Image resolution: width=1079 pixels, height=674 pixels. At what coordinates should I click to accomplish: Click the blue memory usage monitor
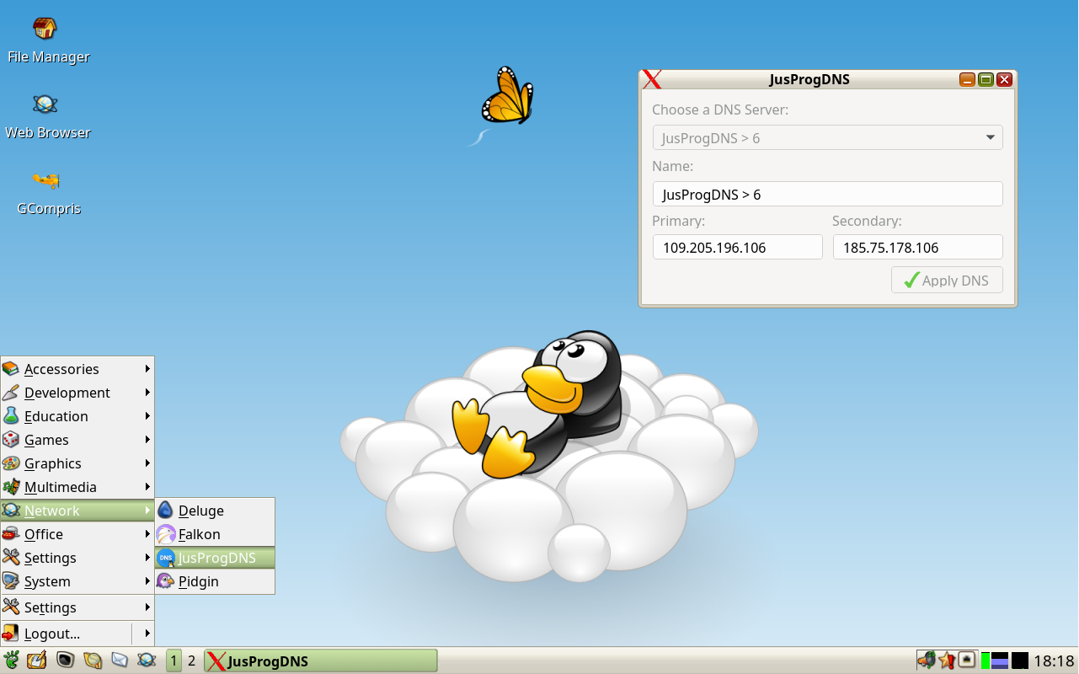point(1000,661)
